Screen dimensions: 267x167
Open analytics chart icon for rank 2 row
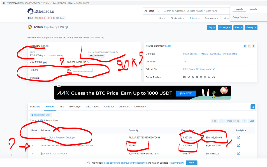pyautogui.click(x=239, y=145)
